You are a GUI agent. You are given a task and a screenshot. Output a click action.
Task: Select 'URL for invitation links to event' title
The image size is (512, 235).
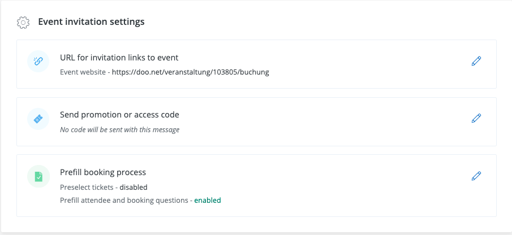119,57
